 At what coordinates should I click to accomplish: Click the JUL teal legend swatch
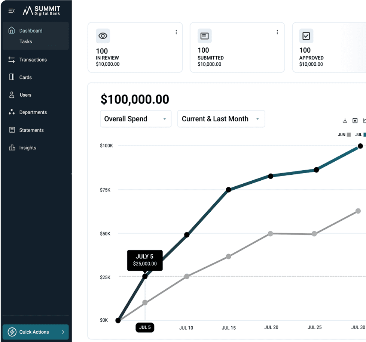click(x=365, y=134)
